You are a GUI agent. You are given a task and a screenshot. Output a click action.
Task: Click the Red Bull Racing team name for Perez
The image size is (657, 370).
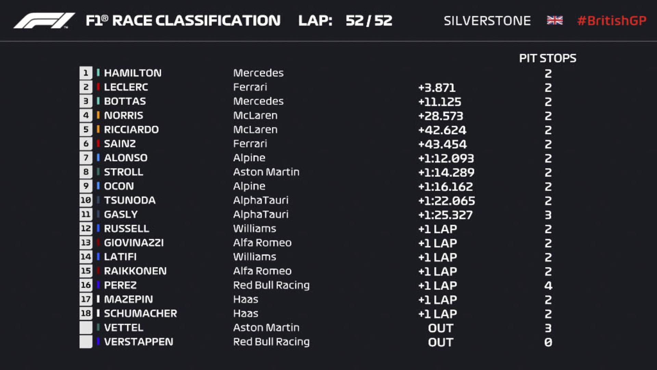tap(271, 285)
